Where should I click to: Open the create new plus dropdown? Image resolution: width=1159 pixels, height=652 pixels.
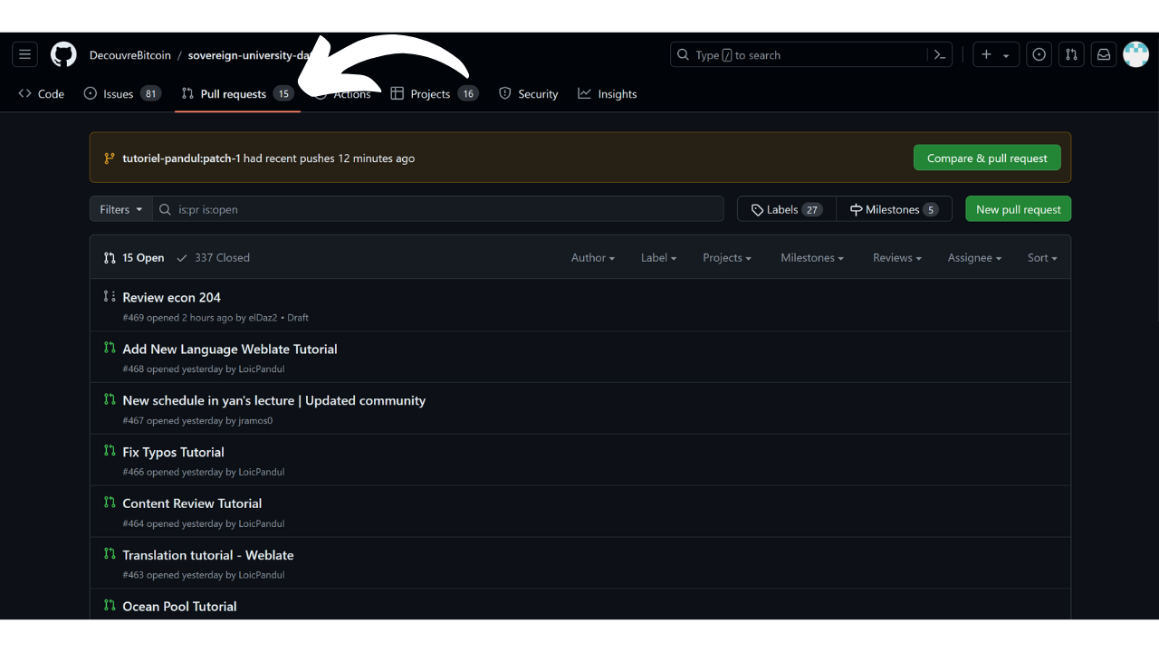[995, 55]
